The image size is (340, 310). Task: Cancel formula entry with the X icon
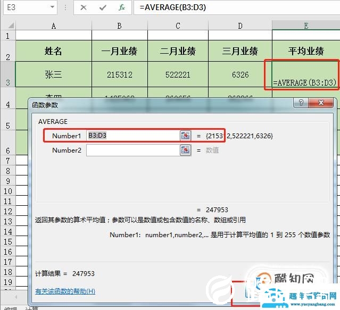(x=83, y=7)
